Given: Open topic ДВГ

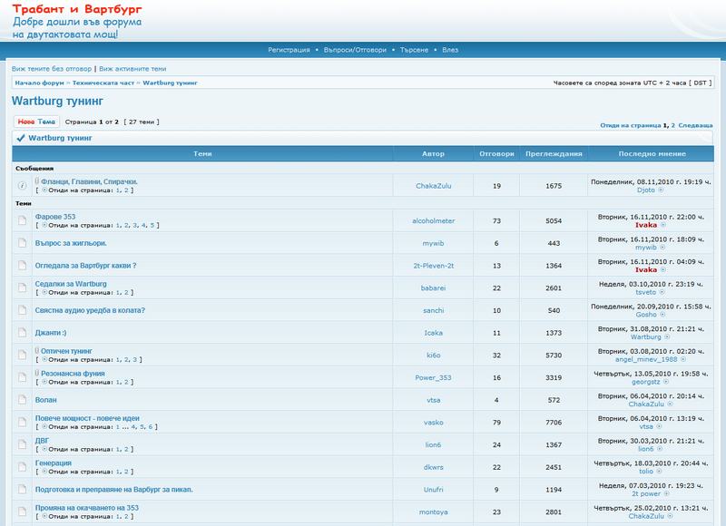Looking at the screenshot, I should pos(42,441).
